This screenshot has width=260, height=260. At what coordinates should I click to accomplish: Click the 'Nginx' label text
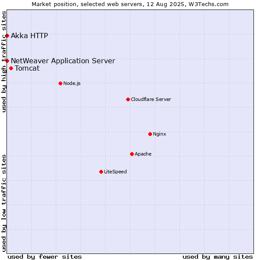click(159, 134)
